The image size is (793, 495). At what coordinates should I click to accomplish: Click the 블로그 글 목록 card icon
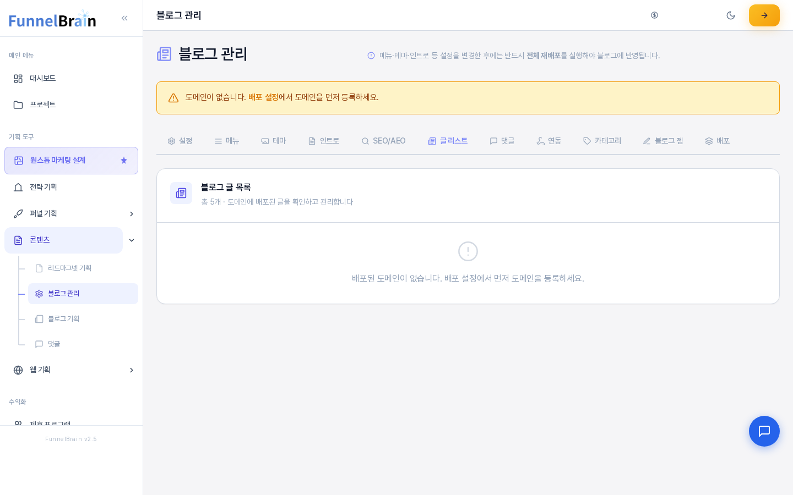coord(181,193)
